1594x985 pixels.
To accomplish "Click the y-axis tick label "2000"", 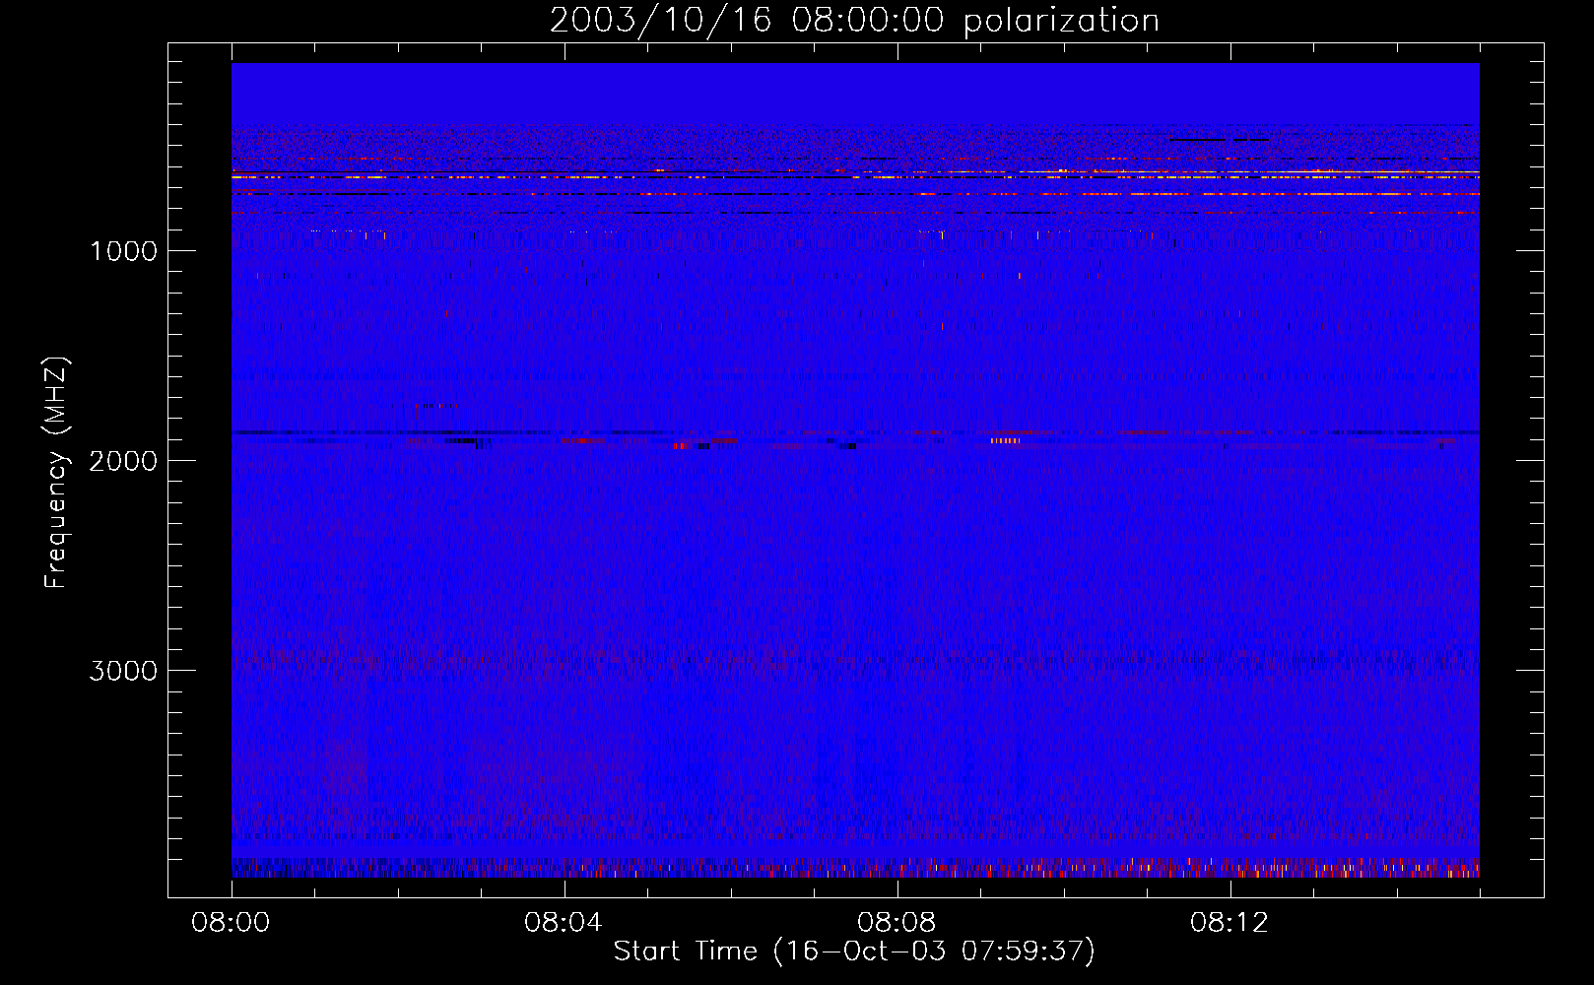I will pyautogui.click(x=123, y=461).
